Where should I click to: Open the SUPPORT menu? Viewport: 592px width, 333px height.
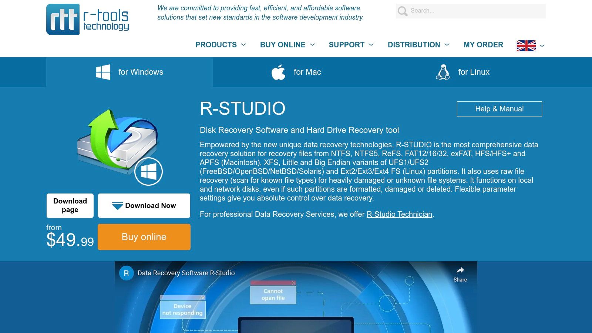pyautogui.click(x=347, y=45)
